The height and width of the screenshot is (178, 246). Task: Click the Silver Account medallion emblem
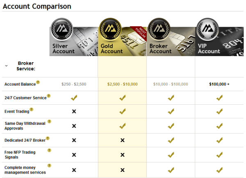click(x=62, y=29)
